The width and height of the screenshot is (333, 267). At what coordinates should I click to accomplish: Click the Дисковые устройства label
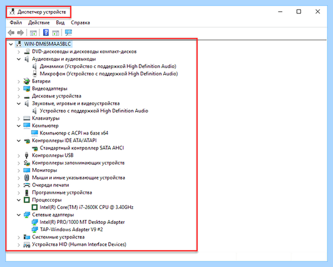click(x=57, y=96)
